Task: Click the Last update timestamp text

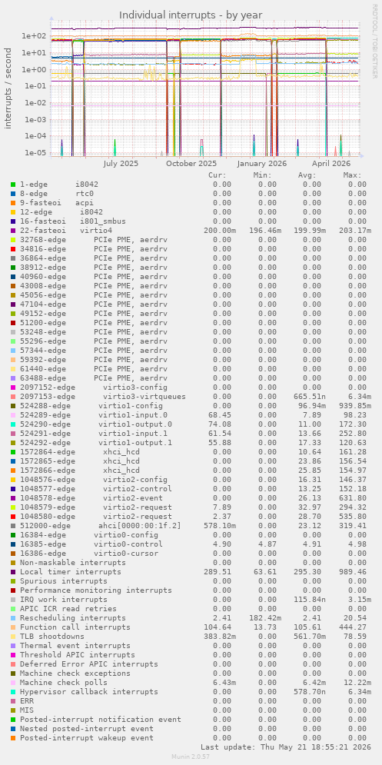Action: [x=285, y=747]
